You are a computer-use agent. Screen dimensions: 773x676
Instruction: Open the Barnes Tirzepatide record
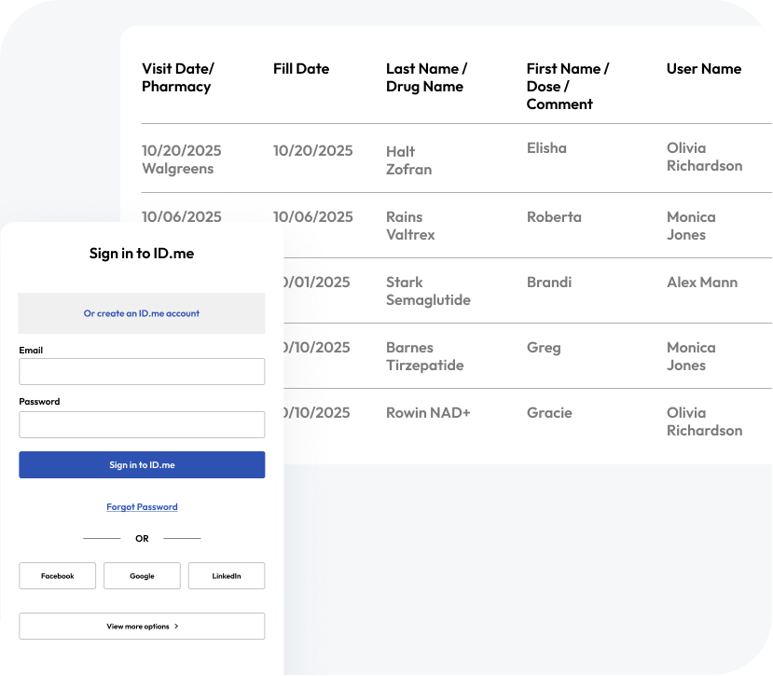point(424,356)
